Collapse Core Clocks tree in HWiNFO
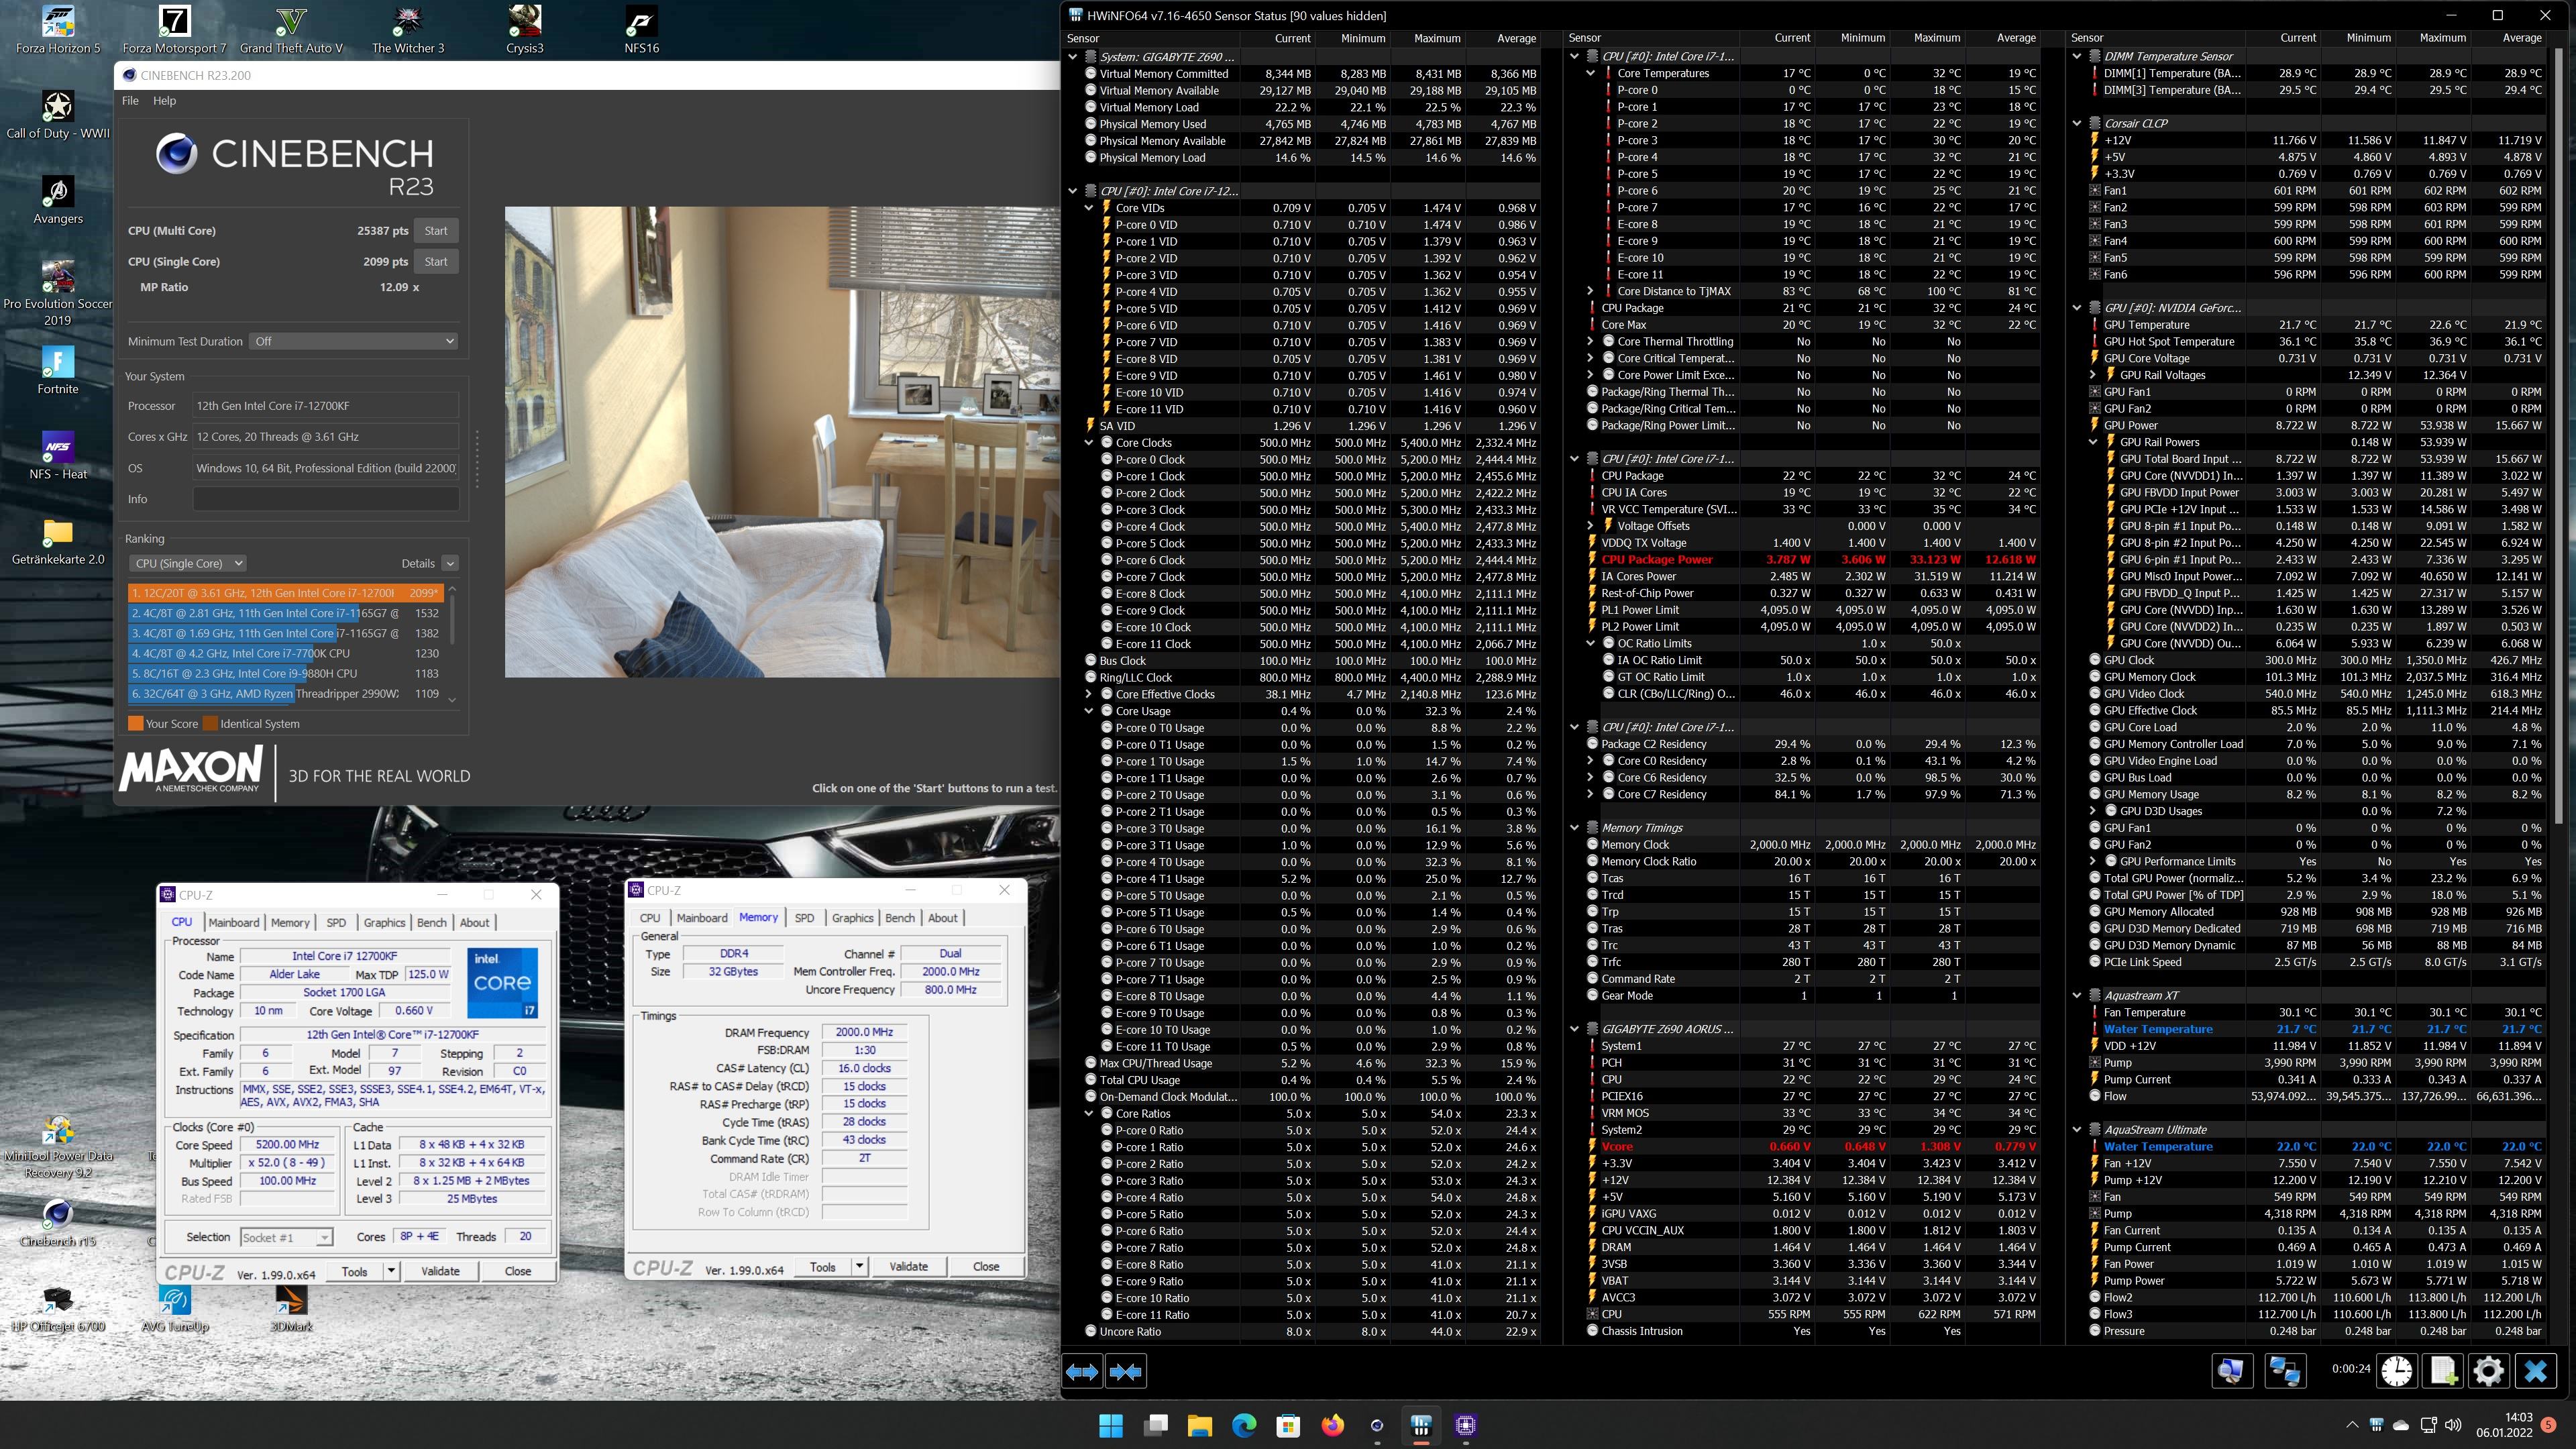Viewport: 2576px width, 1449px height. (1089, 442)
